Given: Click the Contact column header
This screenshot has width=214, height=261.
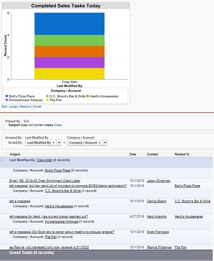Looking at the screenshot, I should tap(153, 154).
